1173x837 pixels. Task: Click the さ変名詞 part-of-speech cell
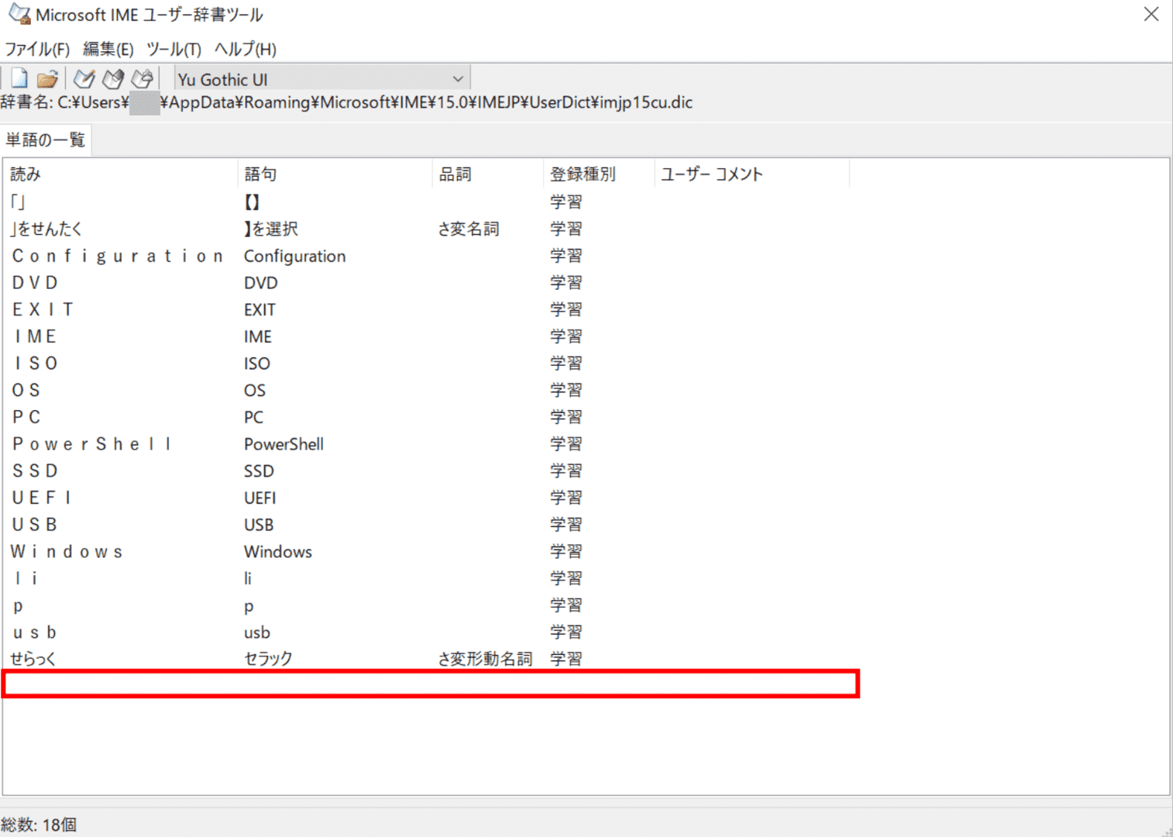[469, 229]
